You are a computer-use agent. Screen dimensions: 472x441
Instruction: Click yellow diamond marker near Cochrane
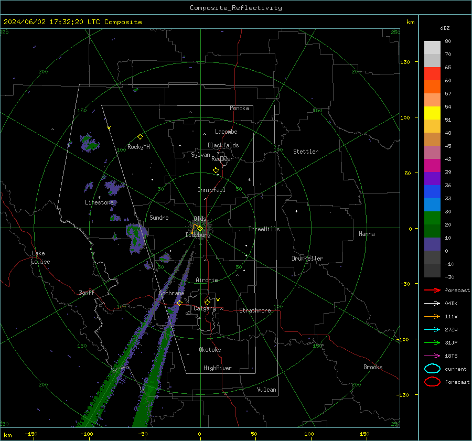[179, 303]
